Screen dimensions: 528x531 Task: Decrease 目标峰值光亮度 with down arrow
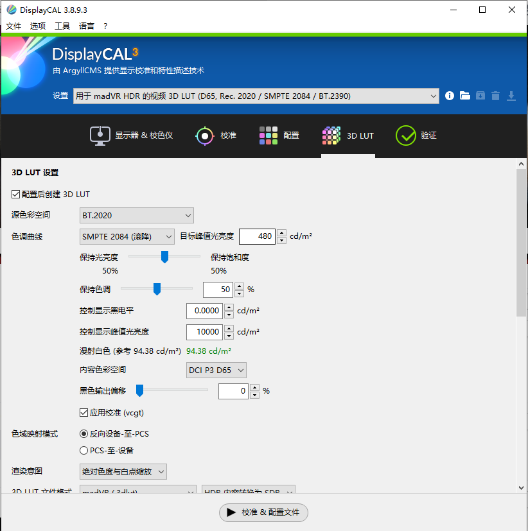tap(281, 240)
